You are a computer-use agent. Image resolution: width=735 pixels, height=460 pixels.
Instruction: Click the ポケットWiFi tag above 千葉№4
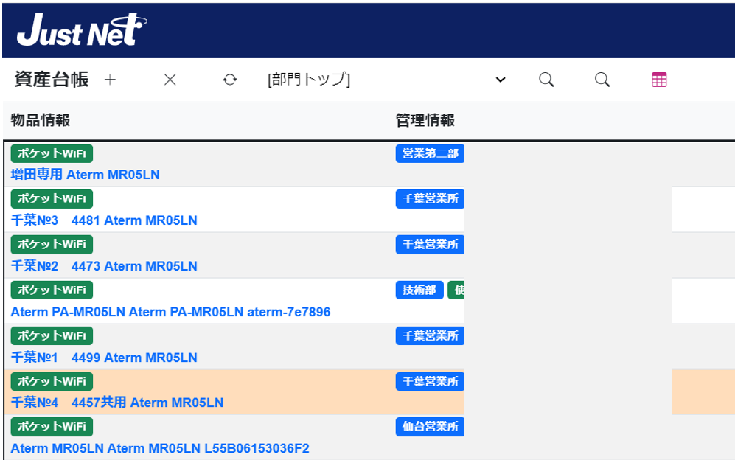point(52,381)
